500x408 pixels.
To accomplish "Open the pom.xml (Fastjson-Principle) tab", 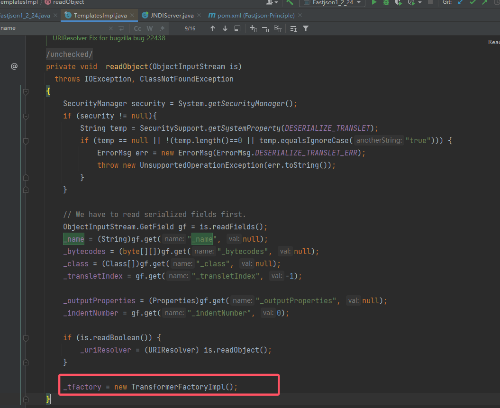I will coord(256,15).
